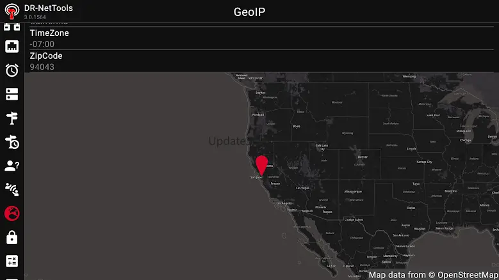This screenshot has height=280, width=499.
Task: Select the red globe GeoIP icon
Action: tap(12, 214)
